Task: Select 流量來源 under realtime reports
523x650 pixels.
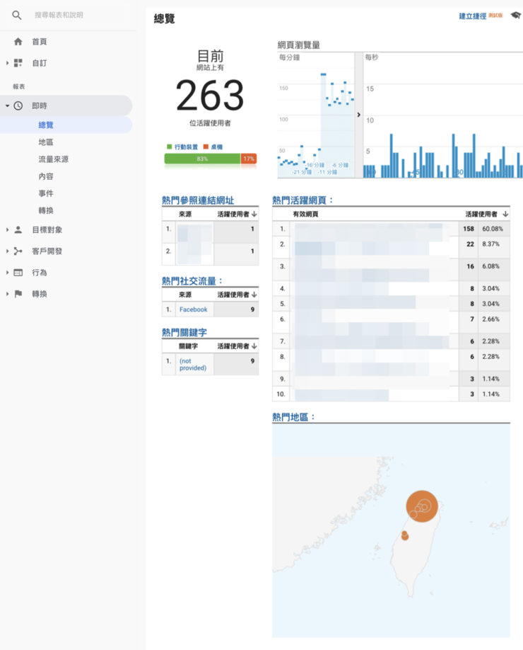Action: click(54, 159)
